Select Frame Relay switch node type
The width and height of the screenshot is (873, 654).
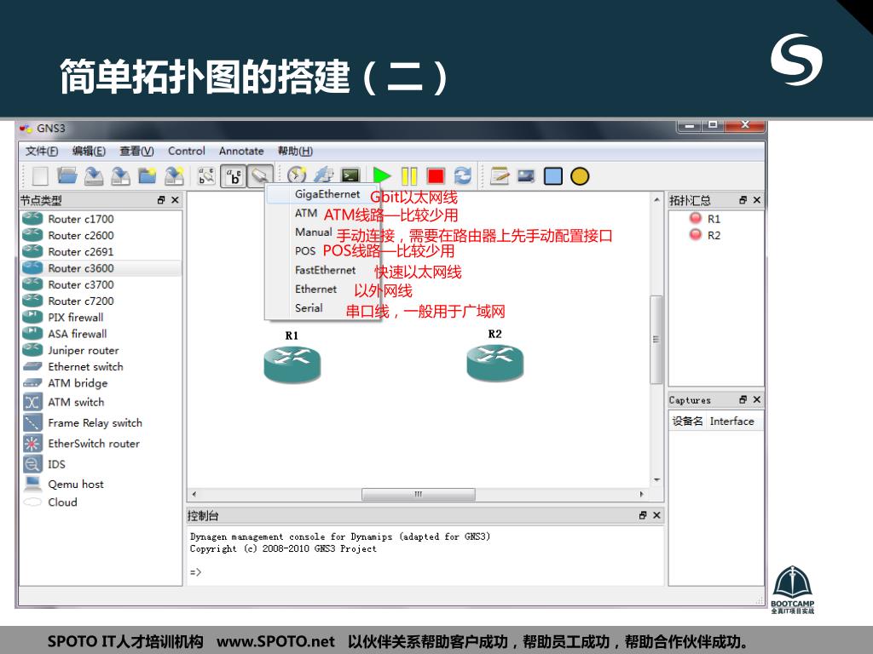click(101, 422)
